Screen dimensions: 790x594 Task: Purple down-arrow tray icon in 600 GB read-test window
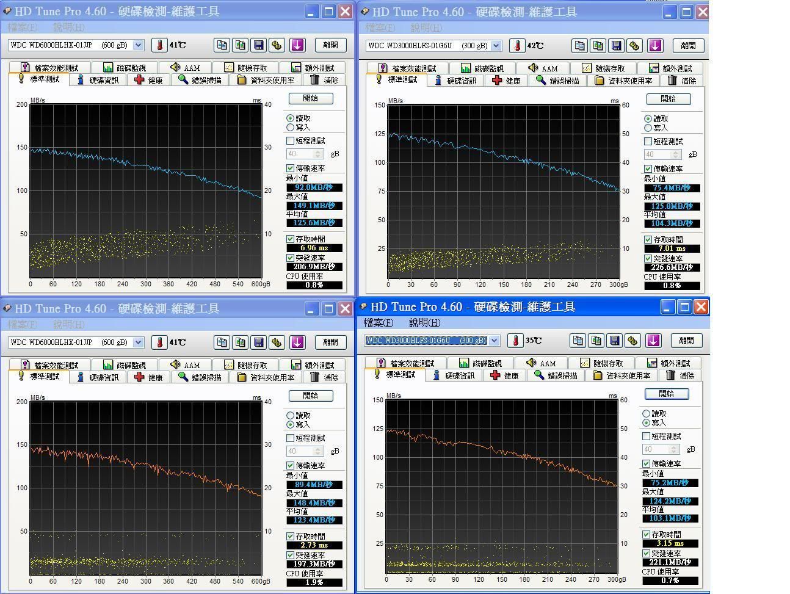click(297, 45)
